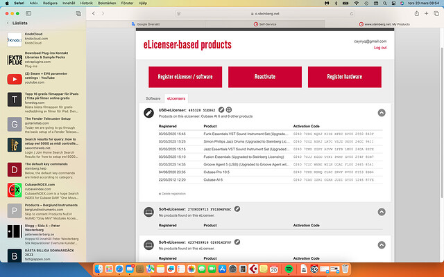Open tab group icon in sidebar header
444x277 pixels.
pos(78,13)
